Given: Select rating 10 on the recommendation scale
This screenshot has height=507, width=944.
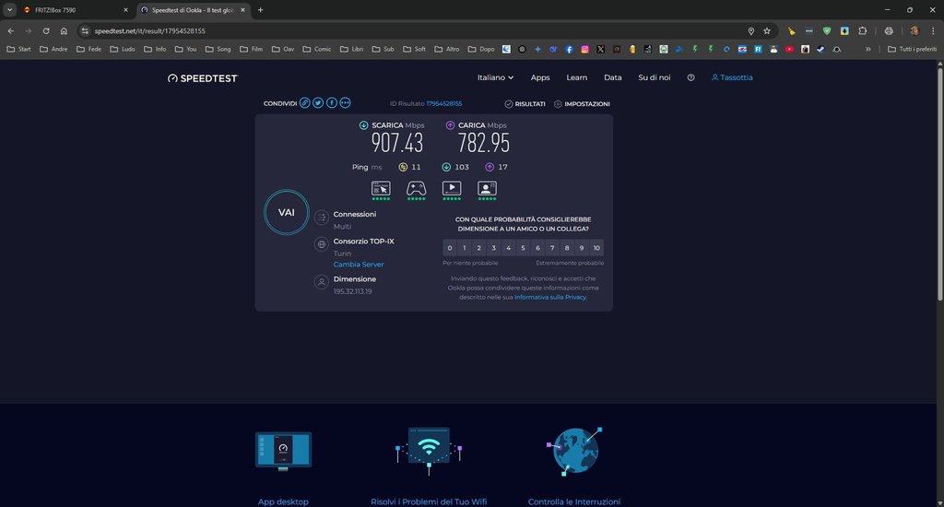Looking at the screenshot, I should [596, 248].
